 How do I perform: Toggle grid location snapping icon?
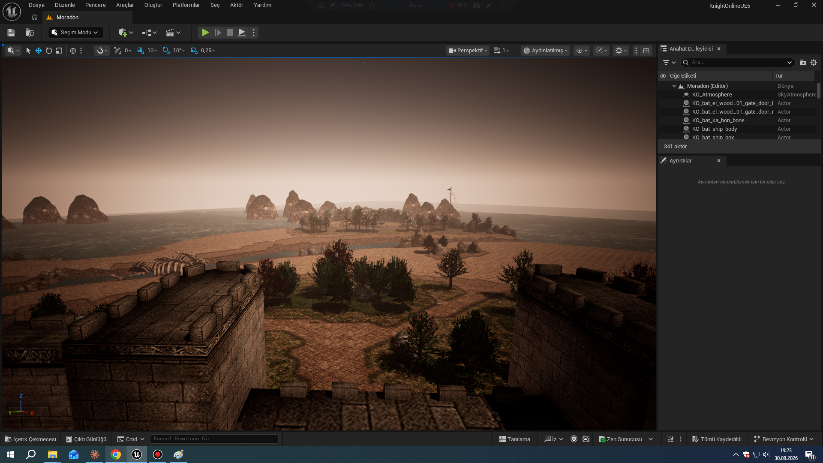pos(140,51)
